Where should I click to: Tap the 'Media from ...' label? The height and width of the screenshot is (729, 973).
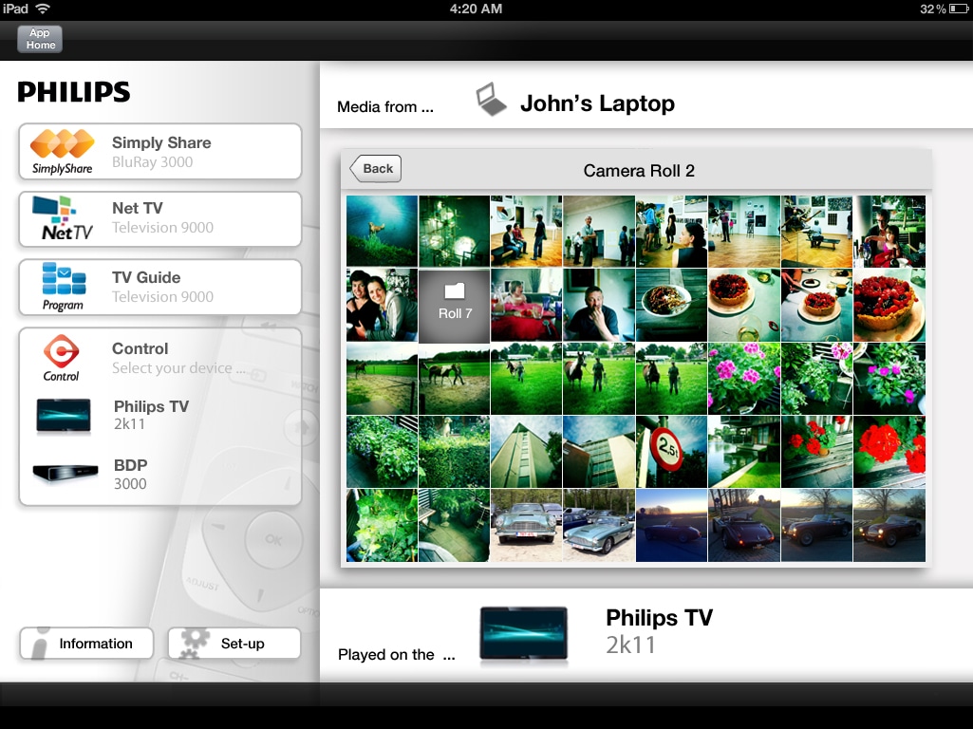coord(385,106)
